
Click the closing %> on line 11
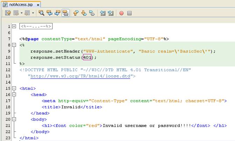[22, 64]
